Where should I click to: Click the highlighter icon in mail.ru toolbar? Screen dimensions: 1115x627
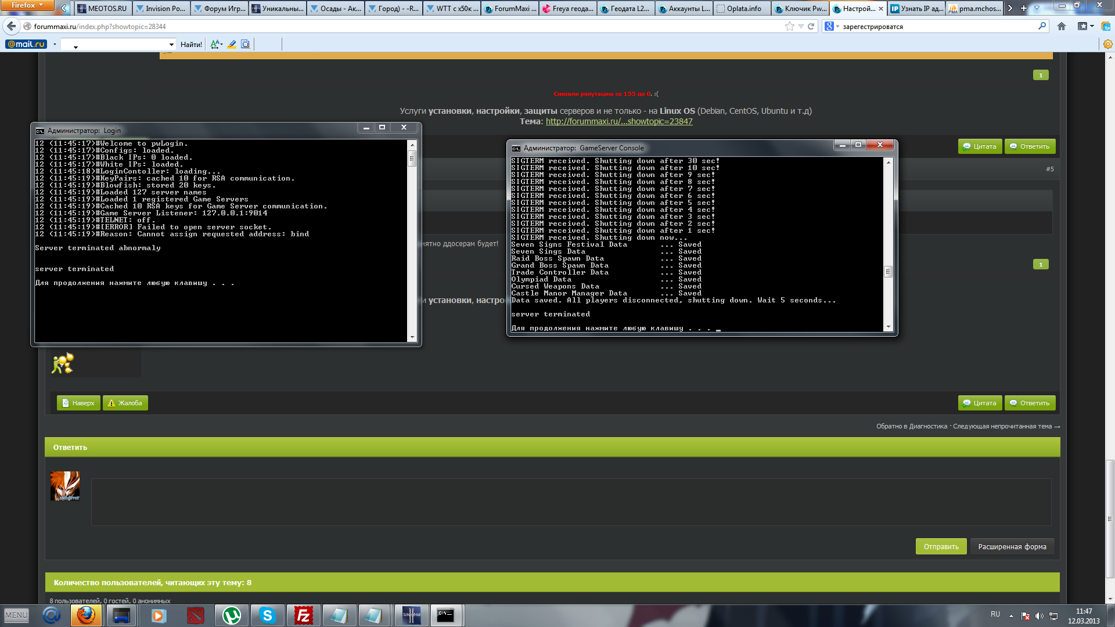pos(232,44)
